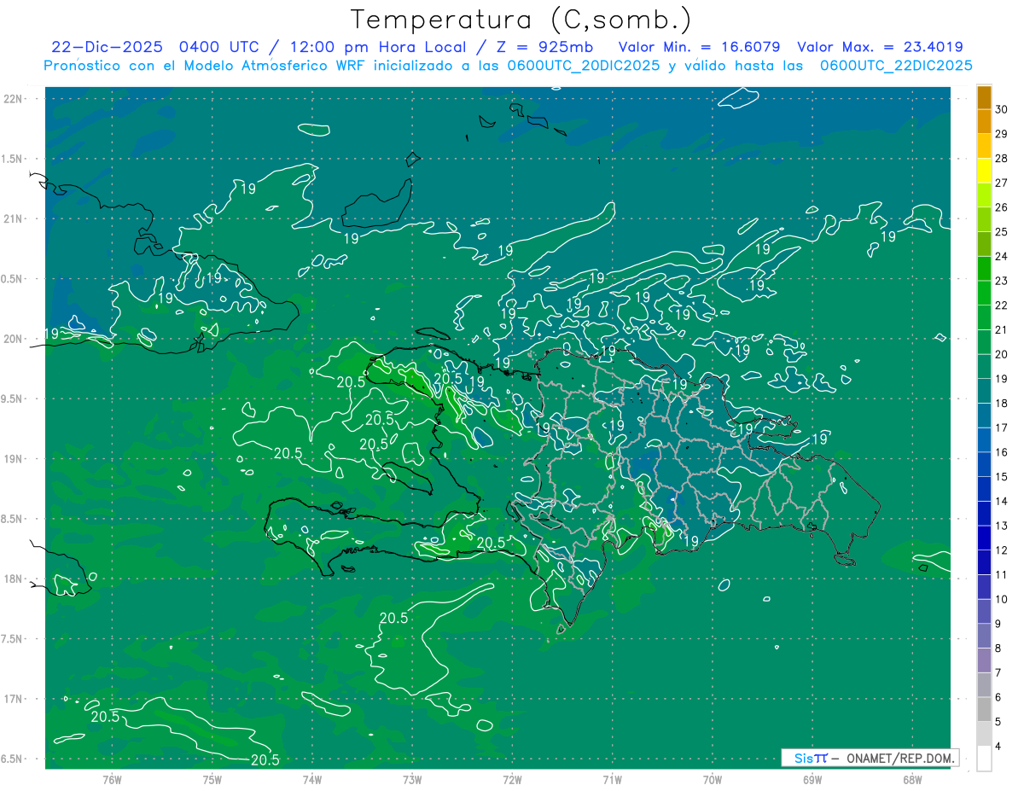Screen dimensions: 1024x791
Task: Click longitude axis label "76W"
Action: pos(112,780)
